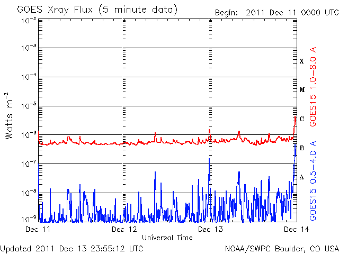This screenshot has height=254, width=339.
Task: Click the M flare class label
Action: 302,90
